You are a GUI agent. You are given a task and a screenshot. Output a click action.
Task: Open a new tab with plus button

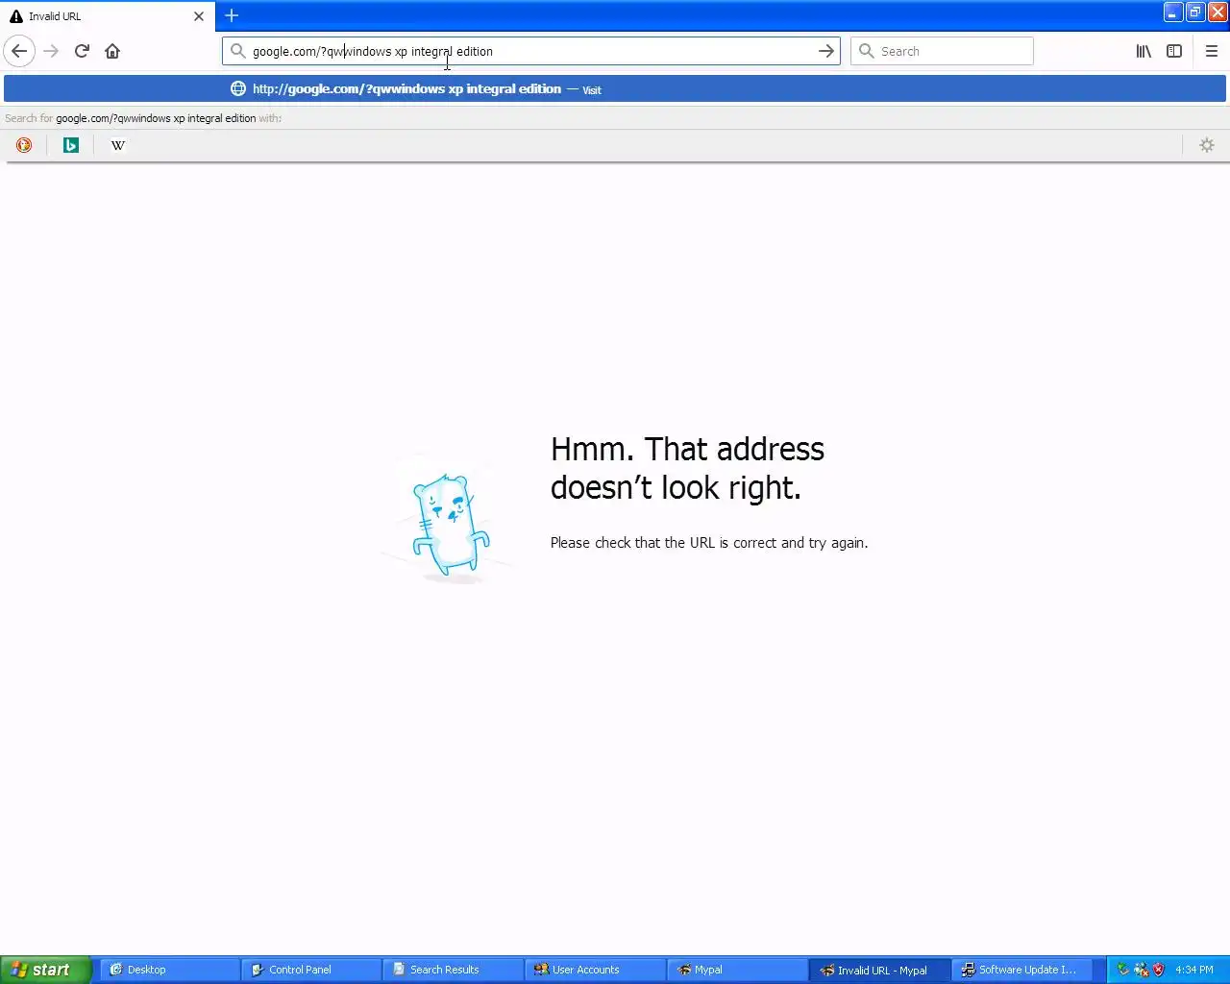(x=232, y=15)
